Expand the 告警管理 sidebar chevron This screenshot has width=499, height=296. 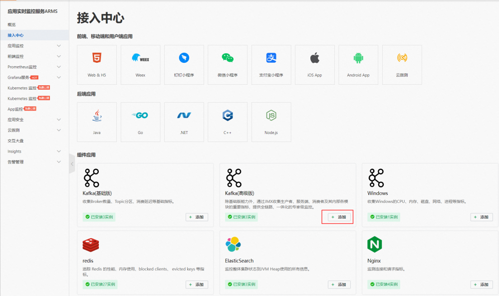click(x=59, y=162)
